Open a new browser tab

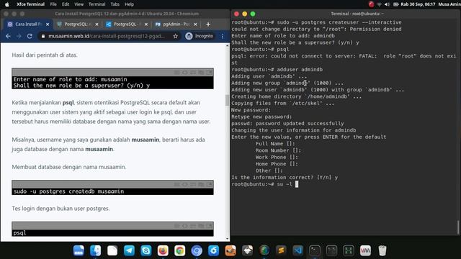(208, 24)
